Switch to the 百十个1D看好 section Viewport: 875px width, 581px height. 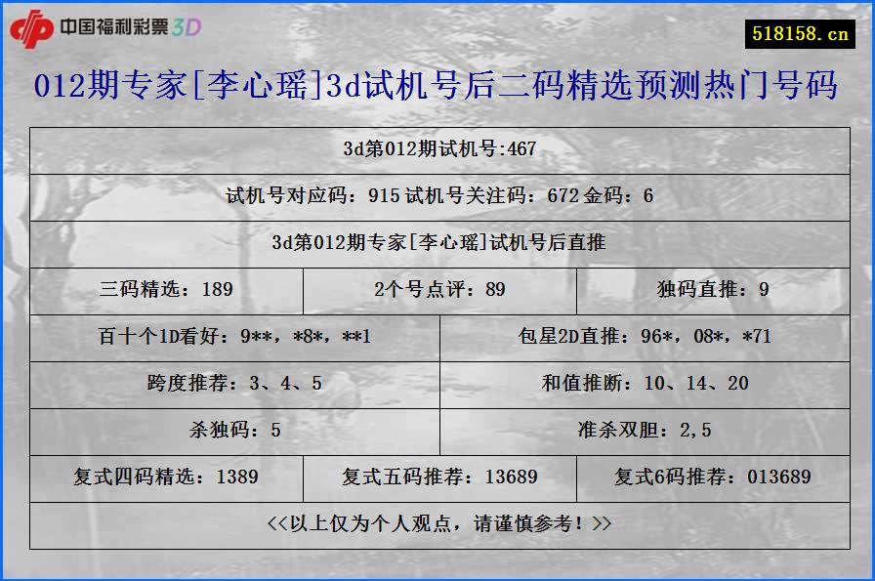click(x=236, y=337)
